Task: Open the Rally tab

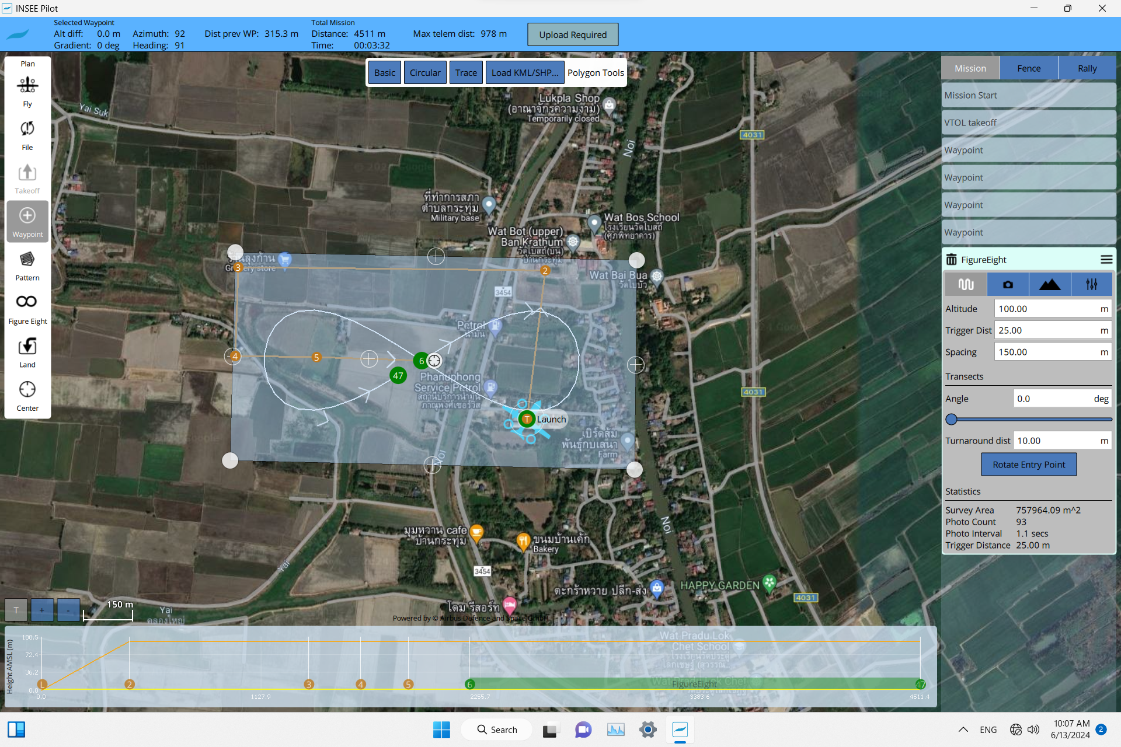Action: click(x=1087, y=68)
